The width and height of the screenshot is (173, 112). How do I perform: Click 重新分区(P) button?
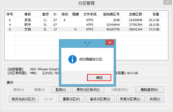(x=70, y=99)
